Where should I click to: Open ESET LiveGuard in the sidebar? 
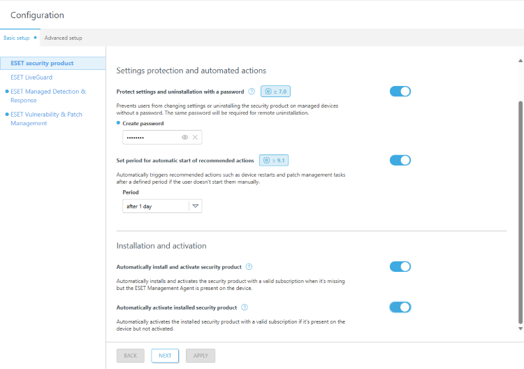(x=31, y=78)
